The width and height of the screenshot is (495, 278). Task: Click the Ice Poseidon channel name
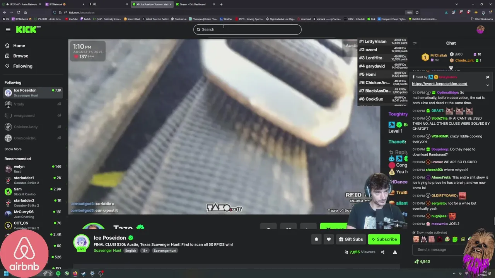[110, 238]
